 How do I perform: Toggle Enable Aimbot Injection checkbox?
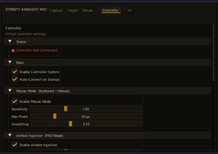(x=15, y=145)
